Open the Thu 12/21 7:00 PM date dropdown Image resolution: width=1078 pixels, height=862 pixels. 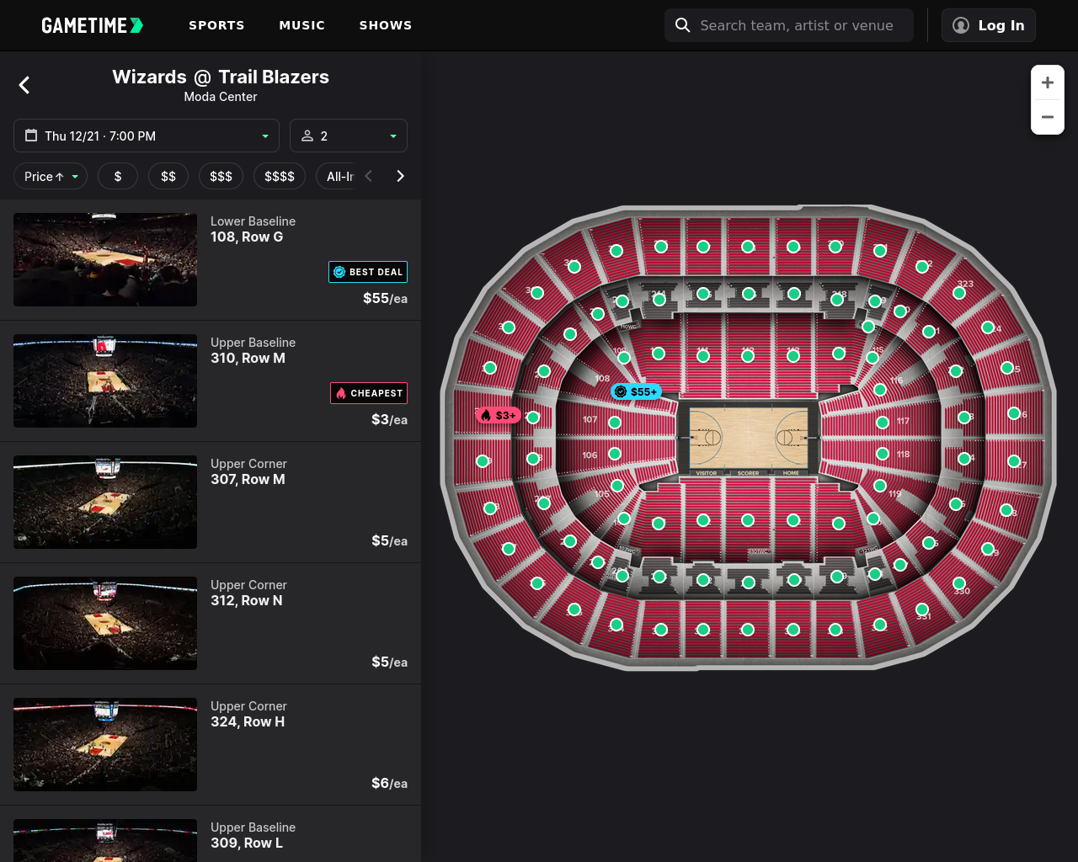[x=147, y=136]
